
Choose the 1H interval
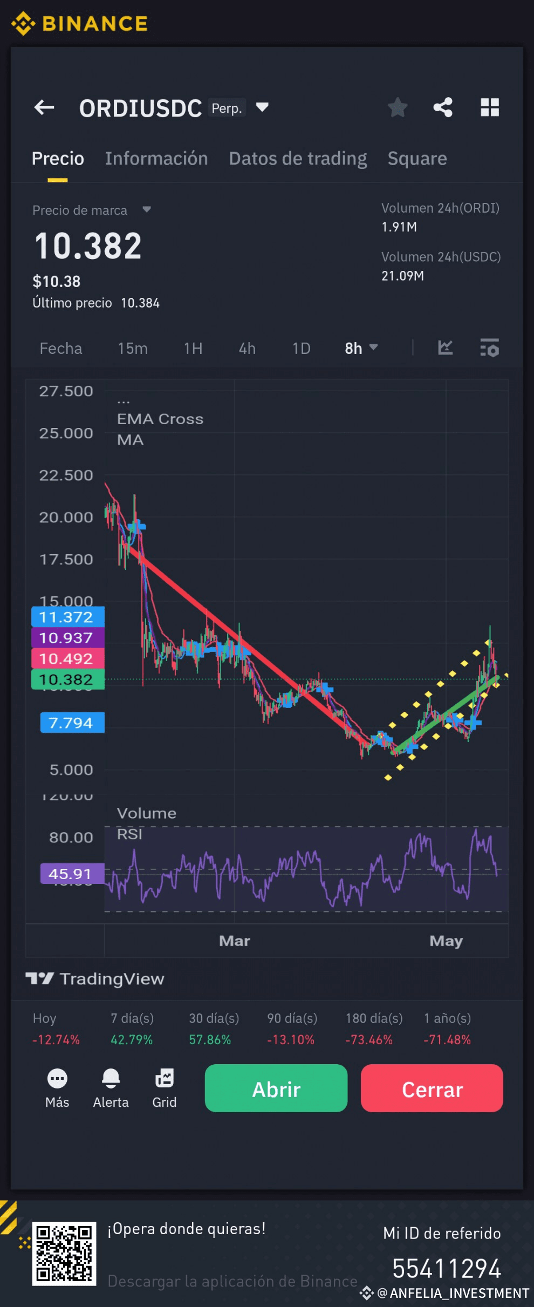tap(193, 349)
